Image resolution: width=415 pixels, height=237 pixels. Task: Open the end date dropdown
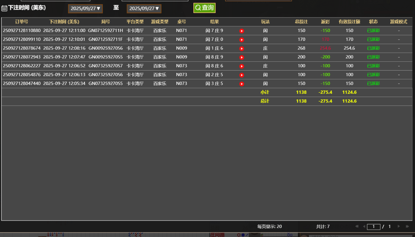144,8
